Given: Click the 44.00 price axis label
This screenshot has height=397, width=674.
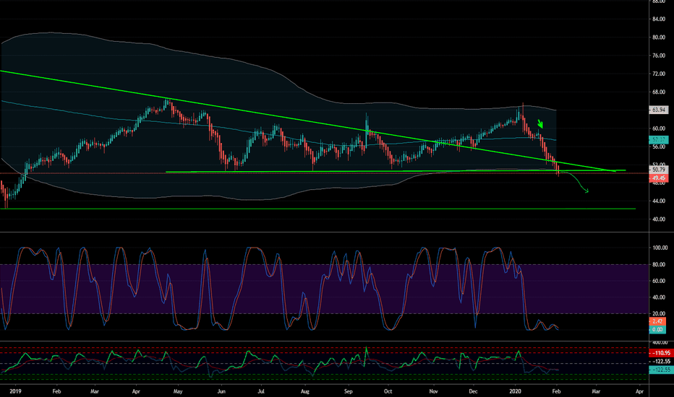Looking at the screenshot, I should (x=659, y=201).
